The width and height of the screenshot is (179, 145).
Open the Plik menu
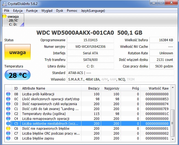point(7,11)
